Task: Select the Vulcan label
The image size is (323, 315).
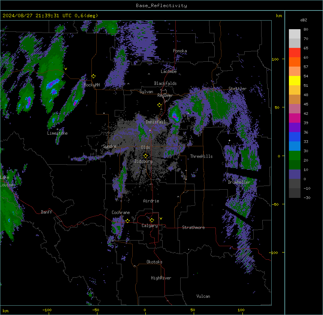Action: pyautogui.click(x=203, y=296)
